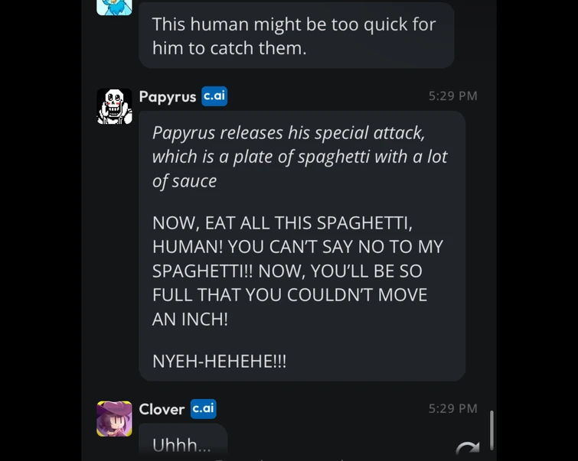Screen dimensions: 578x461
Task: Click the "FULL THAT YOU COULDN'T MOVE" line
Action: [289, 294]
